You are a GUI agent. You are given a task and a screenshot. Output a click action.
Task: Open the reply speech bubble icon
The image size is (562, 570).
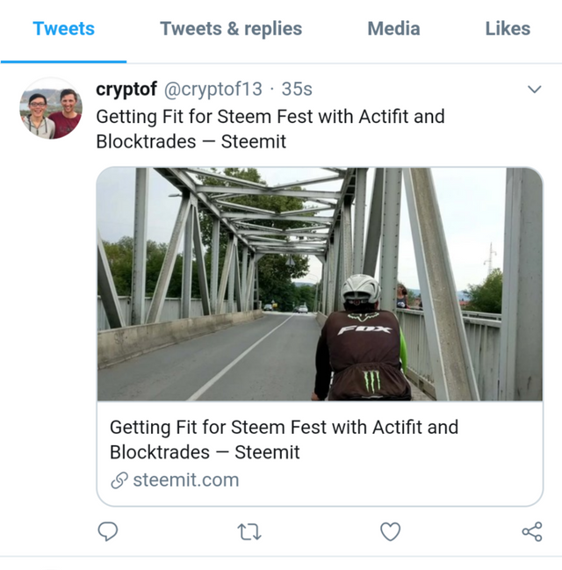(108, 531)
